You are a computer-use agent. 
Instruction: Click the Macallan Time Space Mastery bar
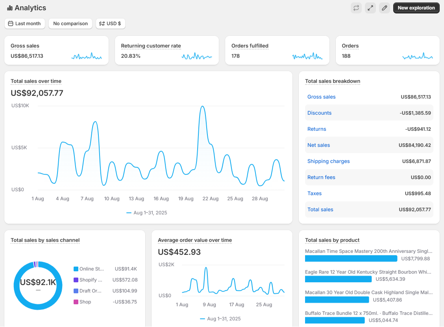pos(351,258)
